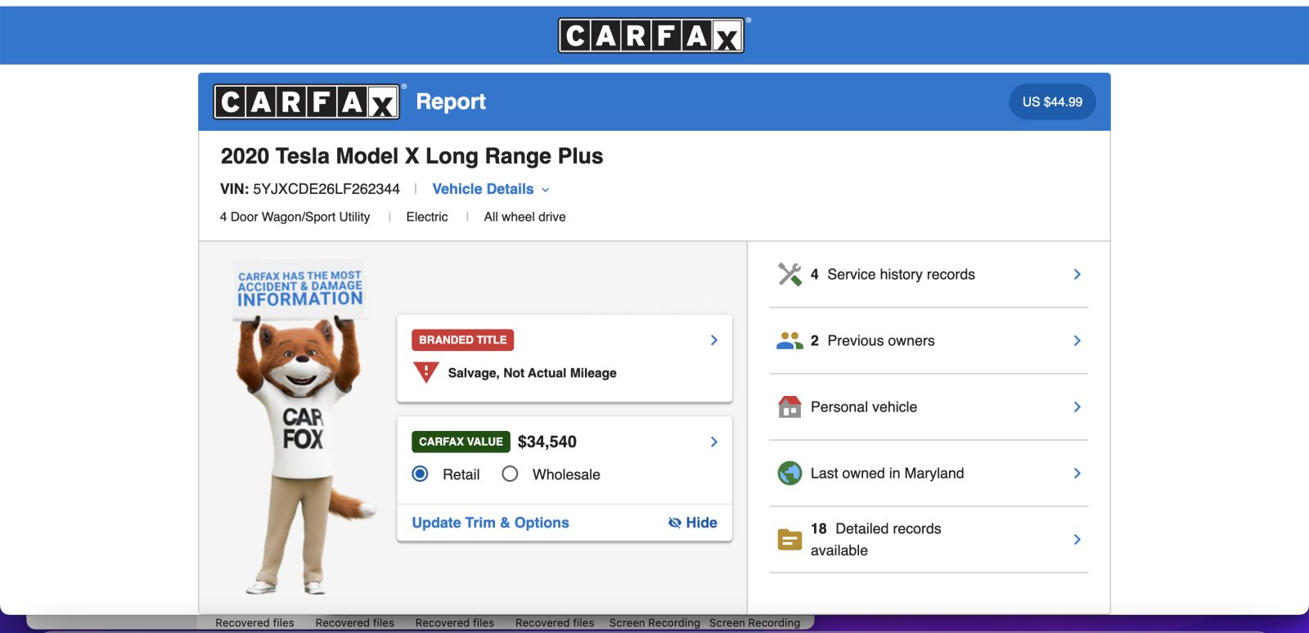Viewport: 1309px width, 633px height.
Task: Open the Branded Title chevron
Action: click(713, 340)
